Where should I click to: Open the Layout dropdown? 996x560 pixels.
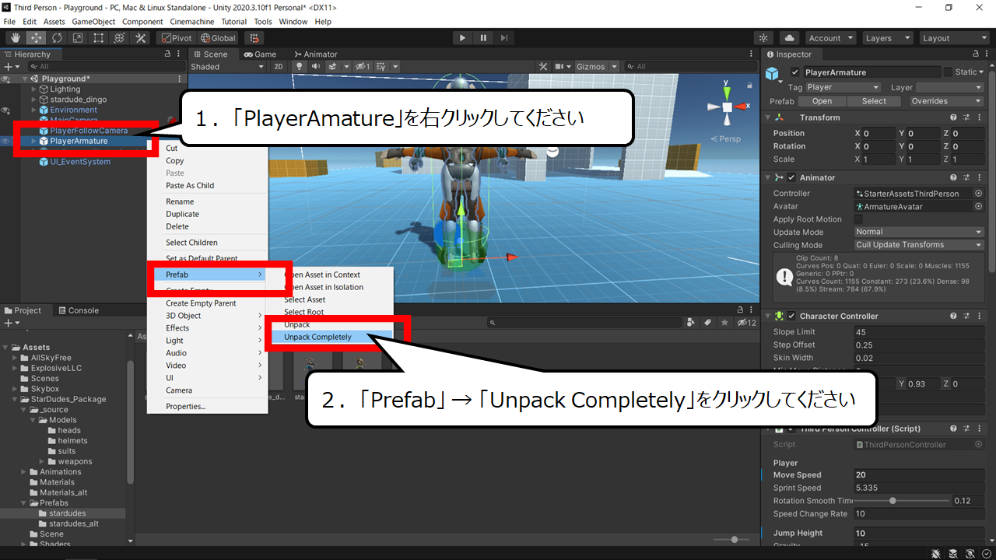[954, 38]
